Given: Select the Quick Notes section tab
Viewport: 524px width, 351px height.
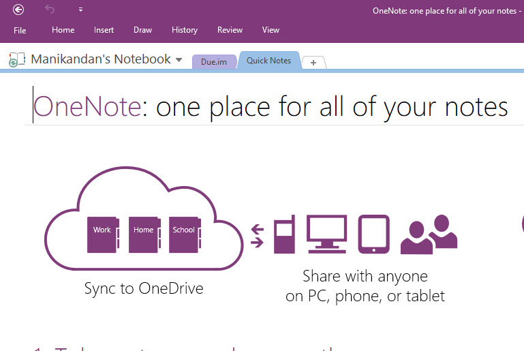Looking at the screenshot, I should 268,61.
